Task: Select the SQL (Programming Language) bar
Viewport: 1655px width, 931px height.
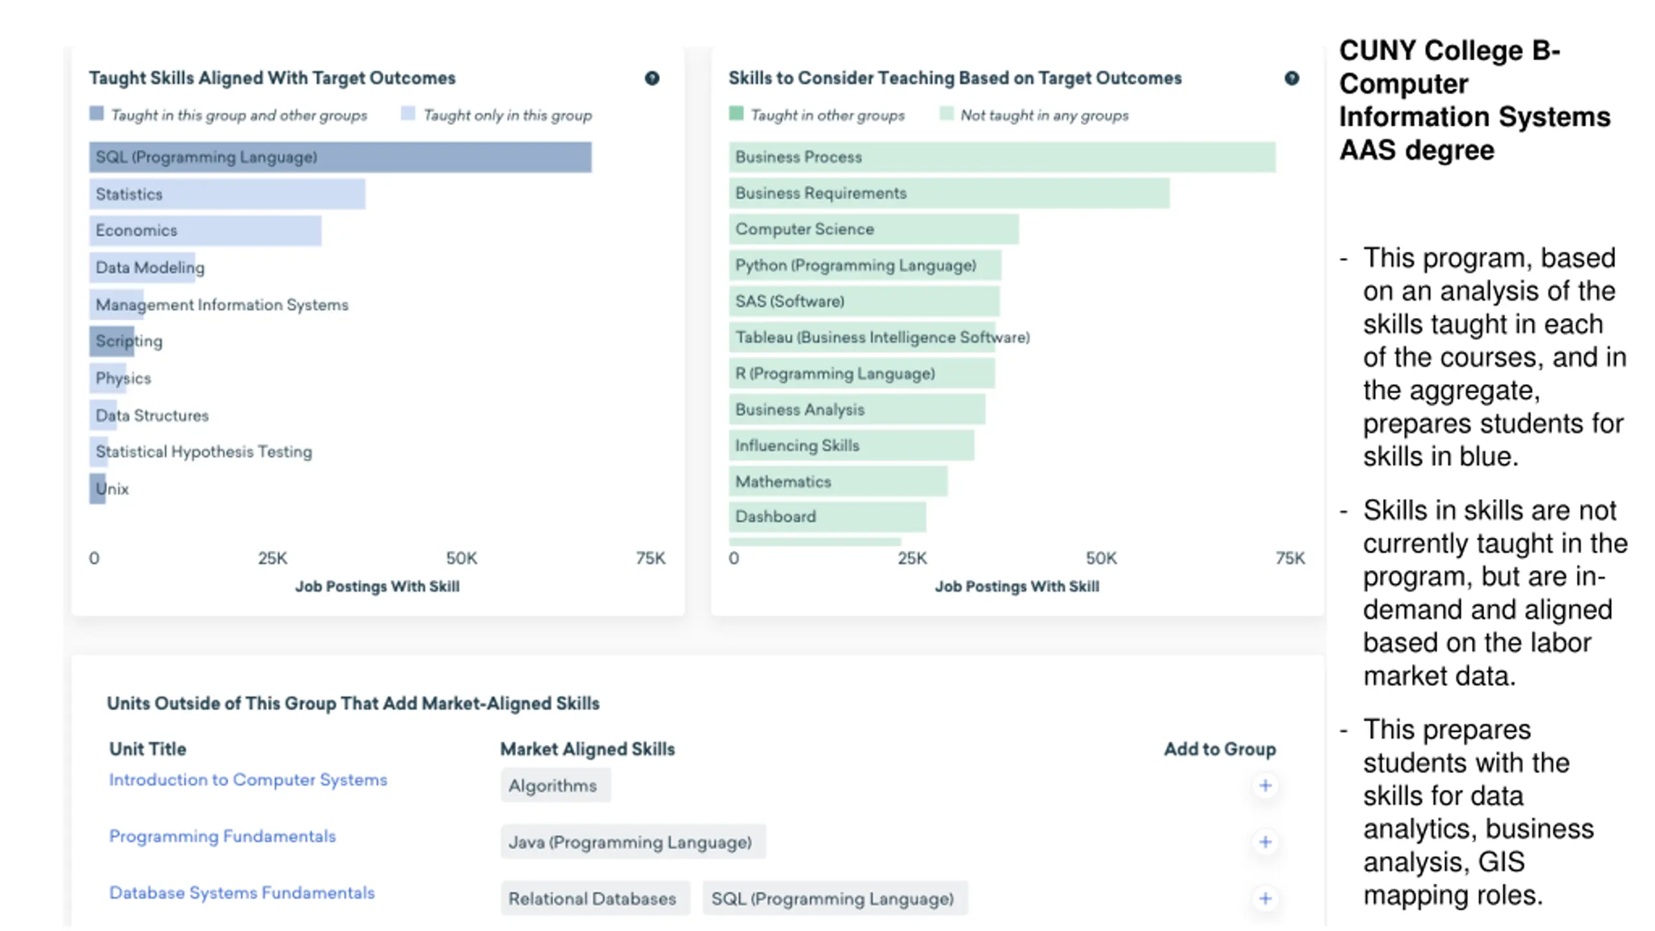Action: 340,157
